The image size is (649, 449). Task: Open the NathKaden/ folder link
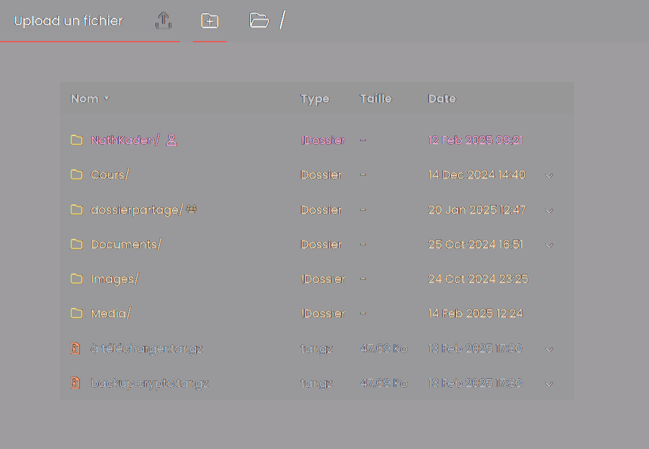click(125, 140)
